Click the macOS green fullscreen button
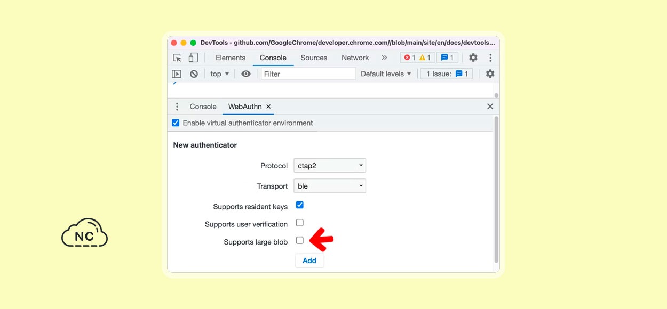This screenshot has height=309, width=667. pos(193,43)
